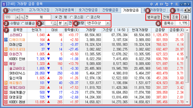The image size is (193, 108).
Task: Click the window link icon beside help
Action: click(167, 4)
